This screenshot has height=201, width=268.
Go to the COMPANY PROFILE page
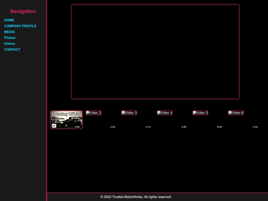(20, 26)
